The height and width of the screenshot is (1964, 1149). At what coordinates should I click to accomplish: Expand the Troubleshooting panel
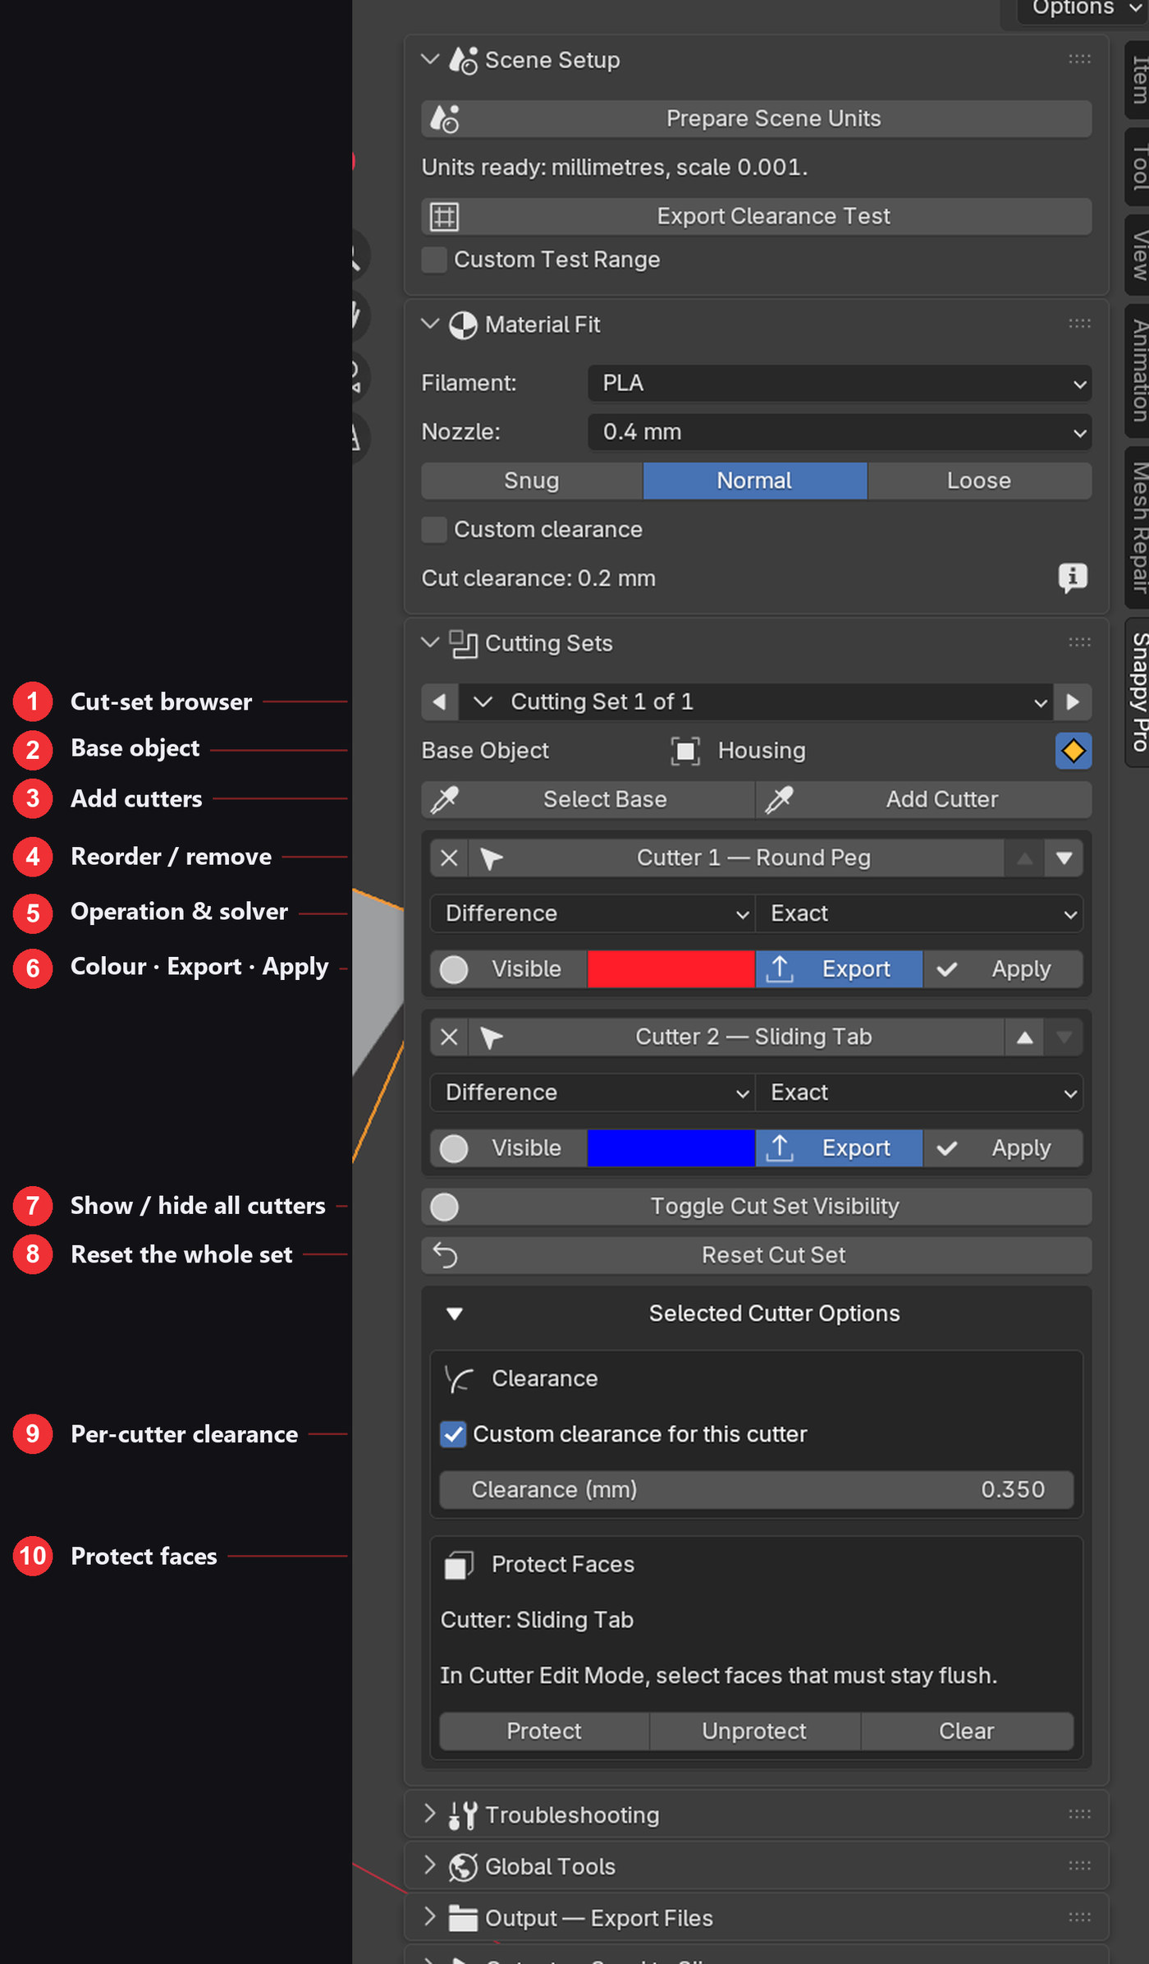[429, 1815]
